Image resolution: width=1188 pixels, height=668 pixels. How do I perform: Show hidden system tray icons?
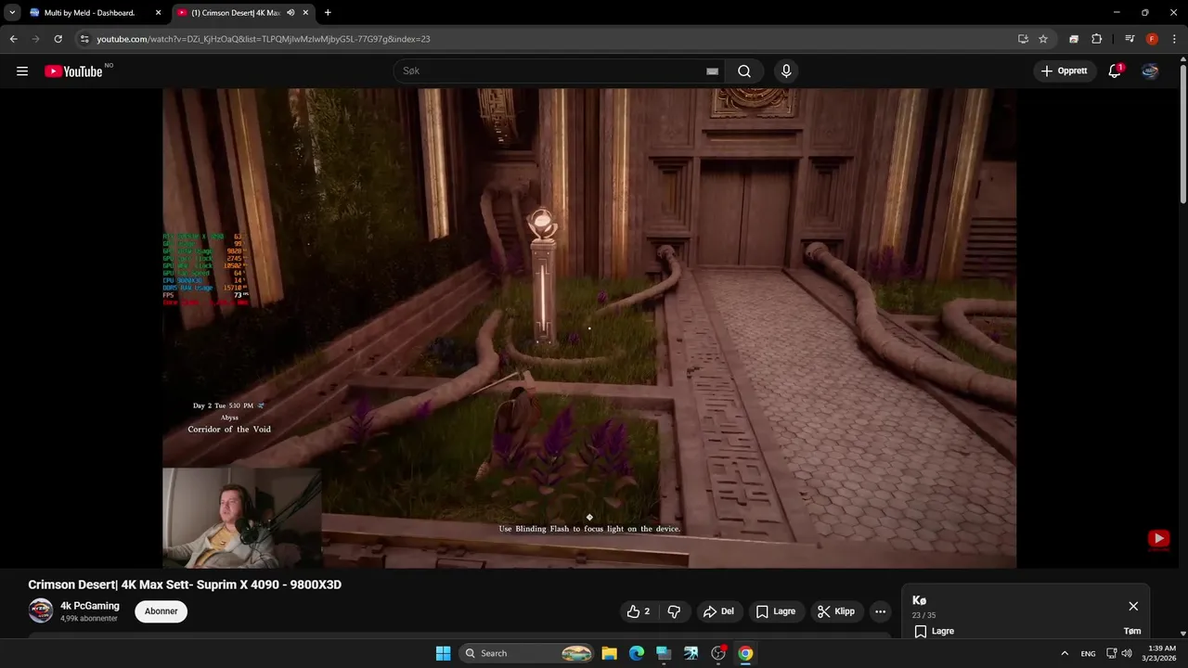(x=1065, y=653)
